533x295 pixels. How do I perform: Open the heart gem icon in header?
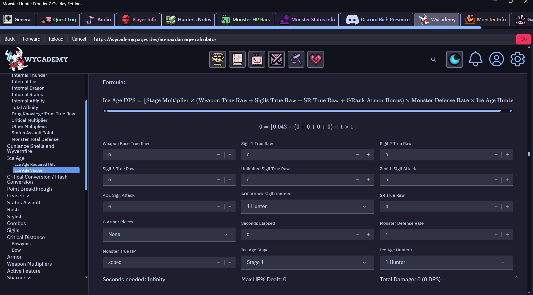pyautogui.click(x=316, y=59)
